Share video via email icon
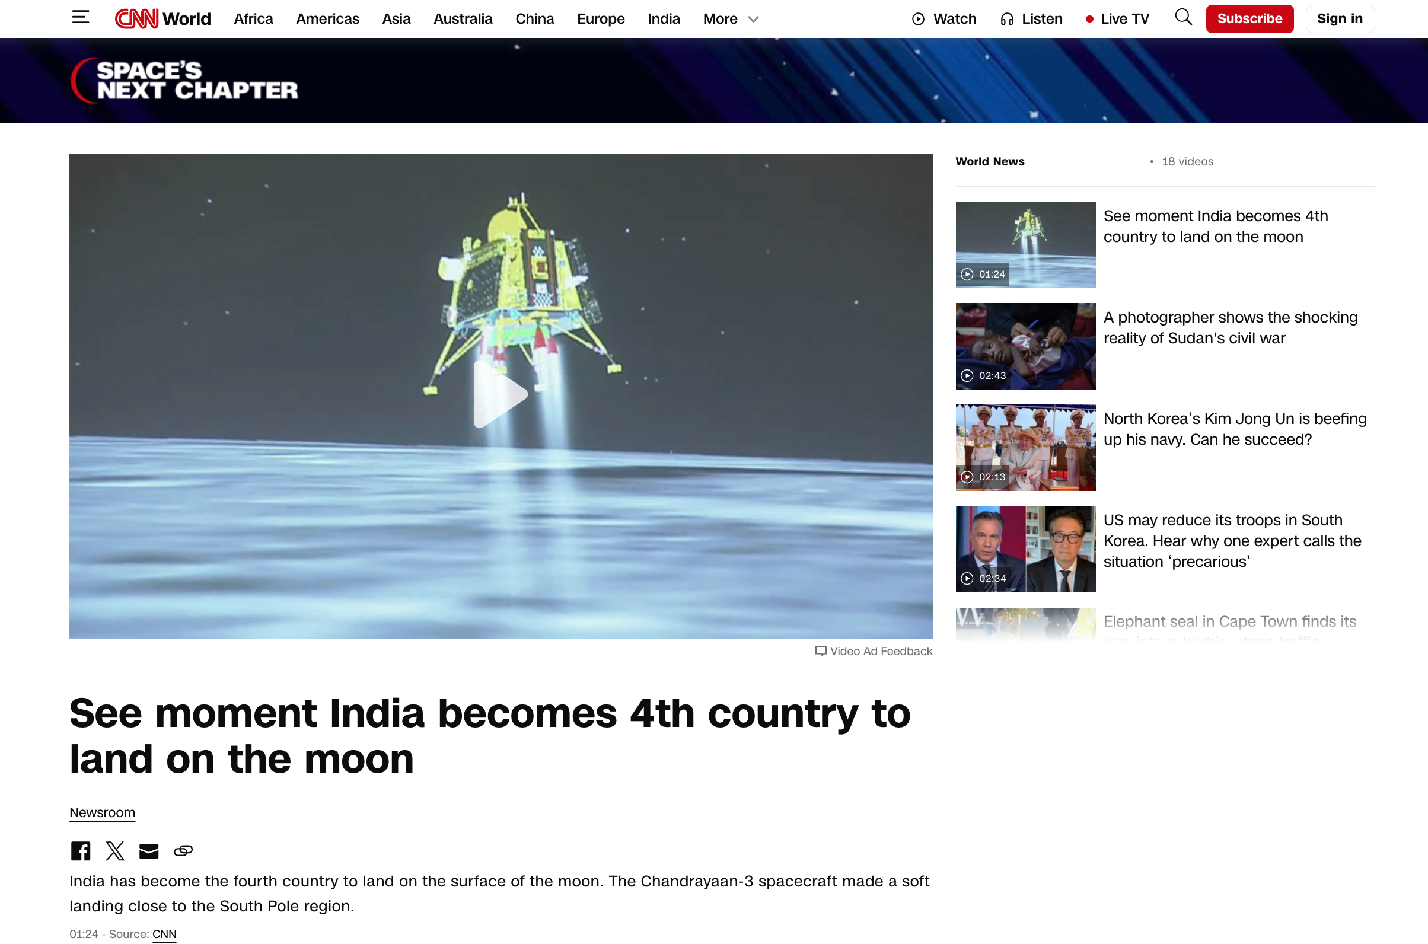This screenshot has width=1428, height=944. tap(149, 851)
